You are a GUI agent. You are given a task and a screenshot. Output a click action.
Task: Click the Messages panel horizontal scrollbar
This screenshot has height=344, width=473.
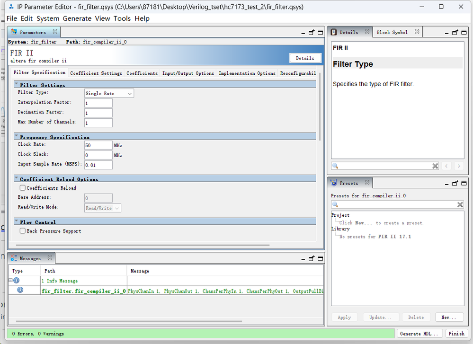point(129,321)
